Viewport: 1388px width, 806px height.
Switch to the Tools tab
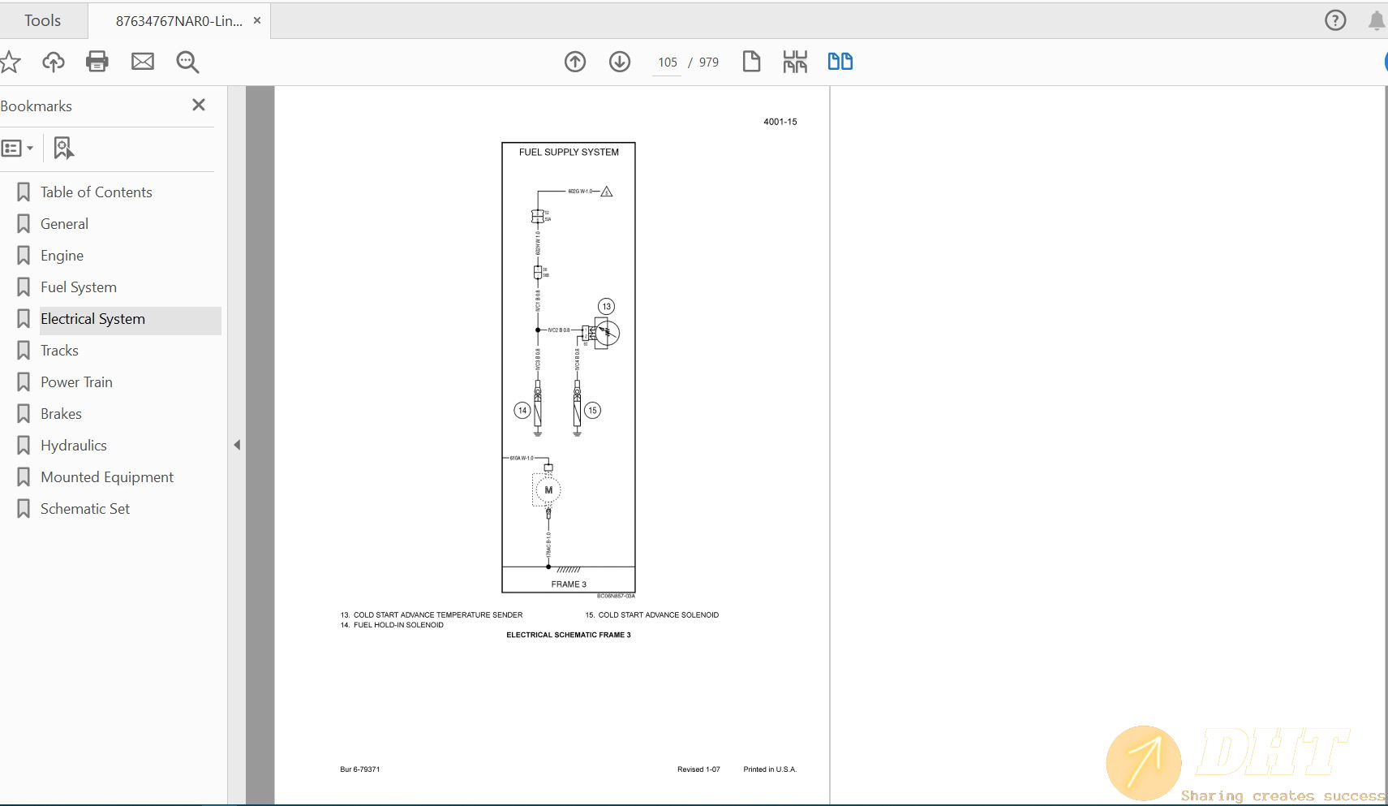[x=42, y=20]
